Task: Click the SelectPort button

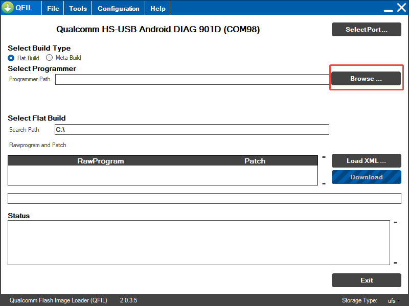Action: [366, 30]
